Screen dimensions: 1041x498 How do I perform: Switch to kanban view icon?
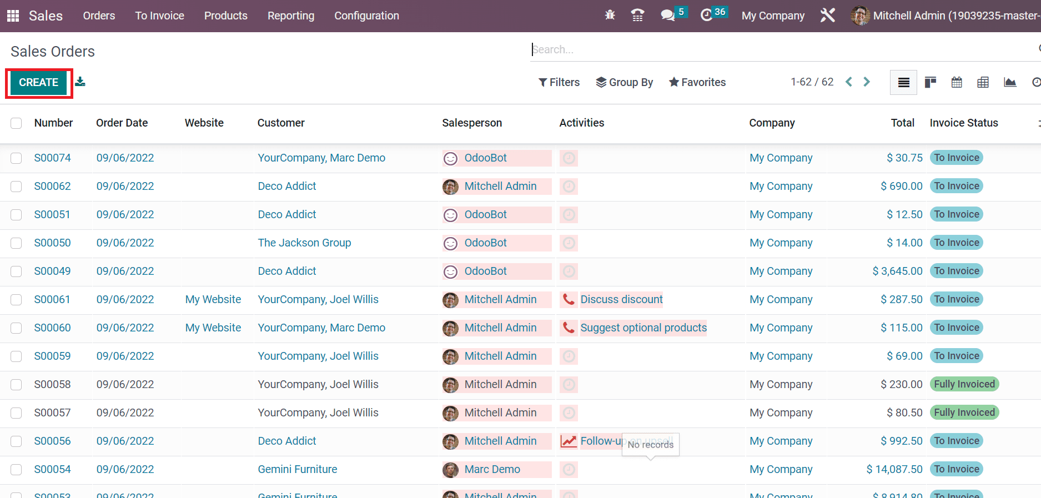(x=930, y=83)
